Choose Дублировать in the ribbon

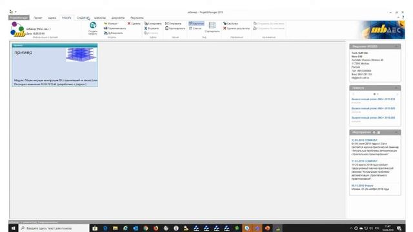click(114, 33)
